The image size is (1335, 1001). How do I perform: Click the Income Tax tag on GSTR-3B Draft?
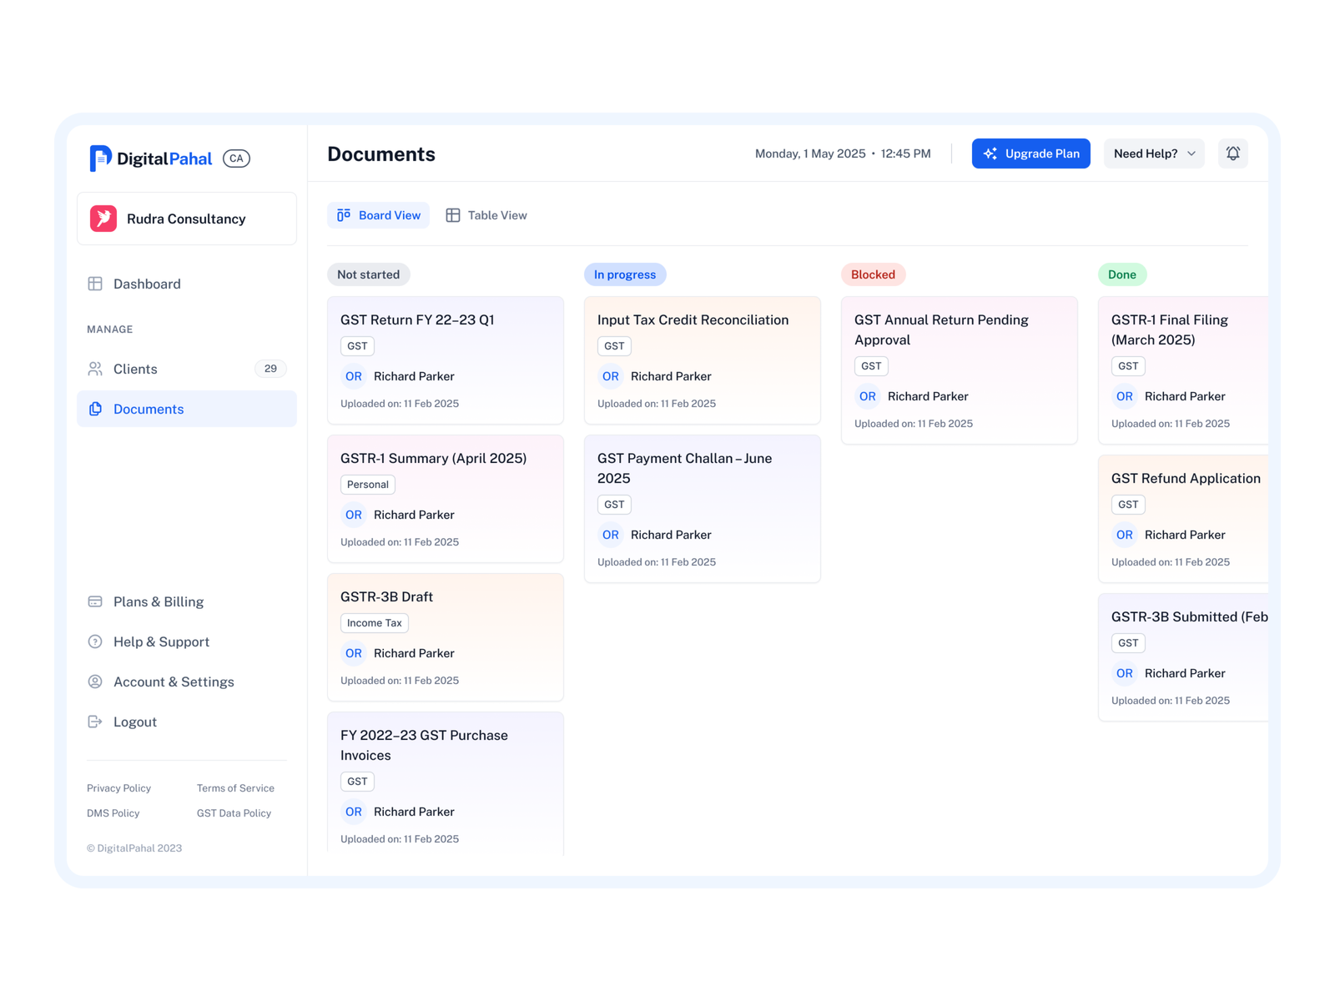point(374,623)
